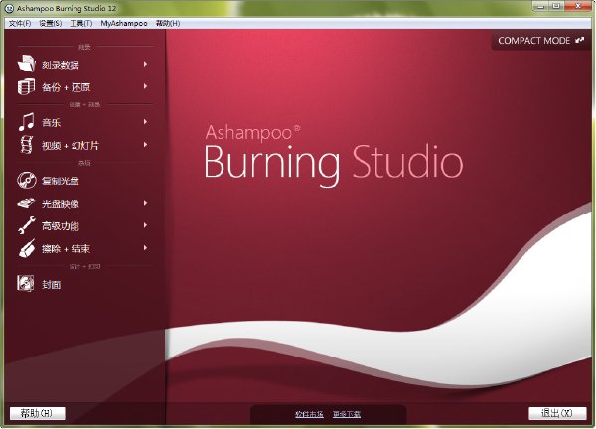Viewport: 596px width, 429px height.
Task: Click the 高级功能 wrench icon
Action: pos(27,225)
